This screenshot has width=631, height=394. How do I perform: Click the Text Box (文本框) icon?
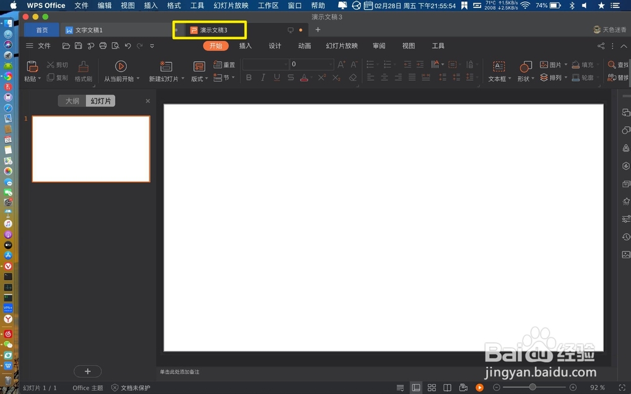499,66
